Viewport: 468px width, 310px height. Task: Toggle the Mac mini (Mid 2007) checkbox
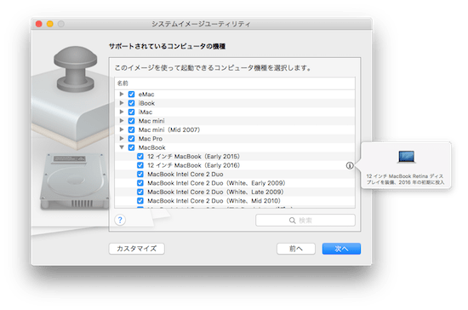pyautogui.click(x=131, y=129)
